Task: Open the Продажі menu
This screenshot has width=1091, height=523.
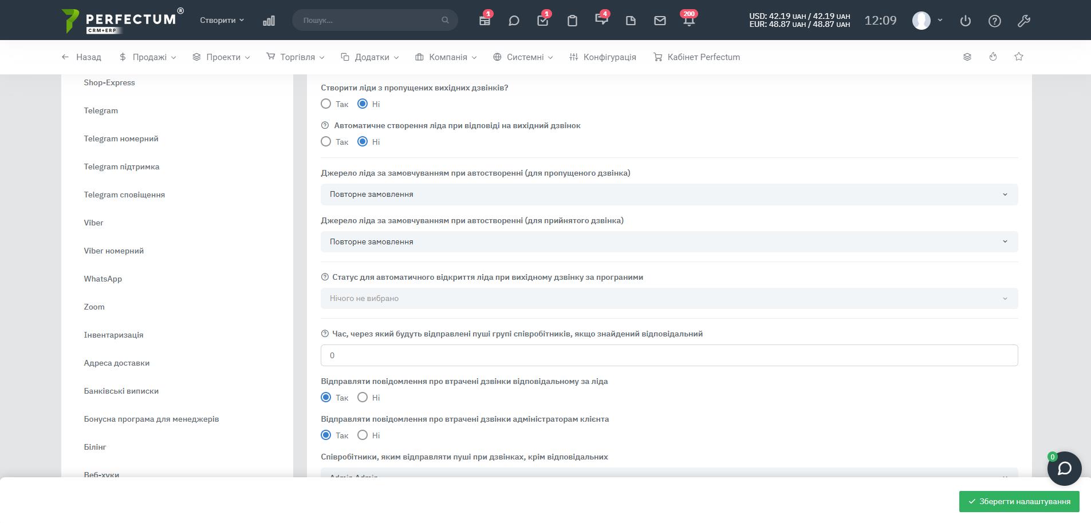Action: click(148, 57)
